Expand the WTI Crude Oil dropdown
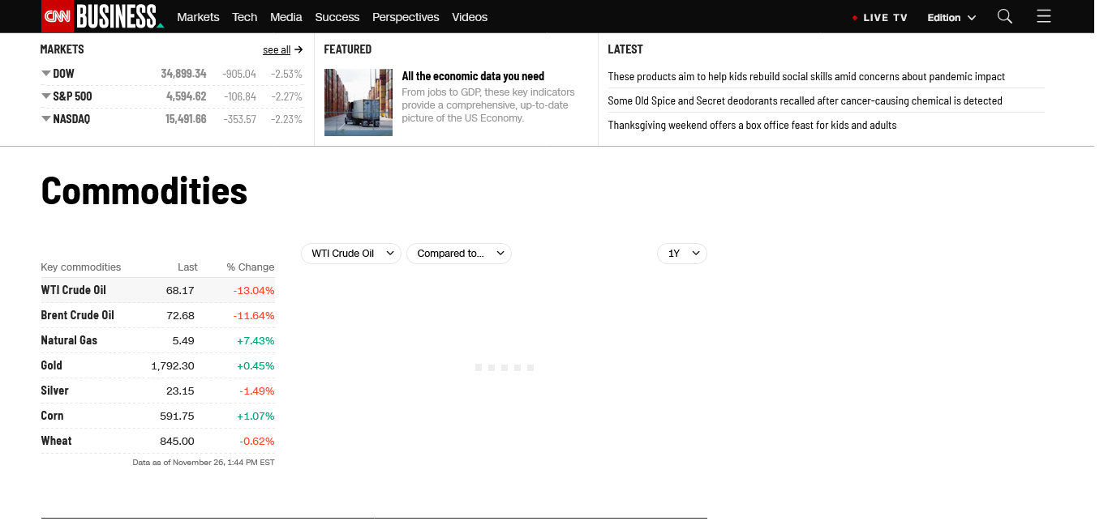Viewport: 1108px width, 521px height. pos(350,254)
